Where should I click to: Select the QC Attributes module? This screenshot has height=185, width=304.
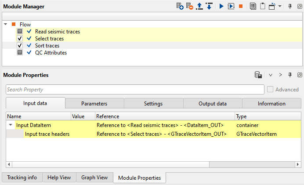[51, 53]
